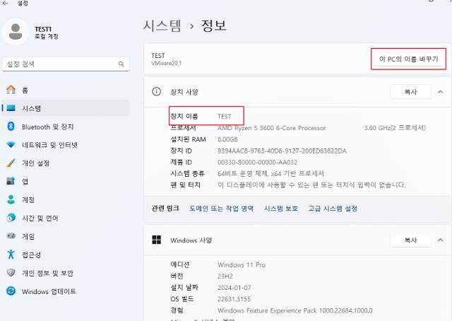The image size is (452, 321).
Task: Open 개인 정보 및 보안 settings
Action: tap(66, 273)
